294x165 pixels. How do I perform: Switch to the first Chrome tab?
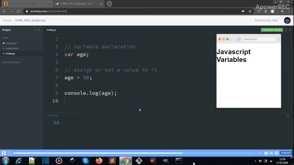coord(27,4)
